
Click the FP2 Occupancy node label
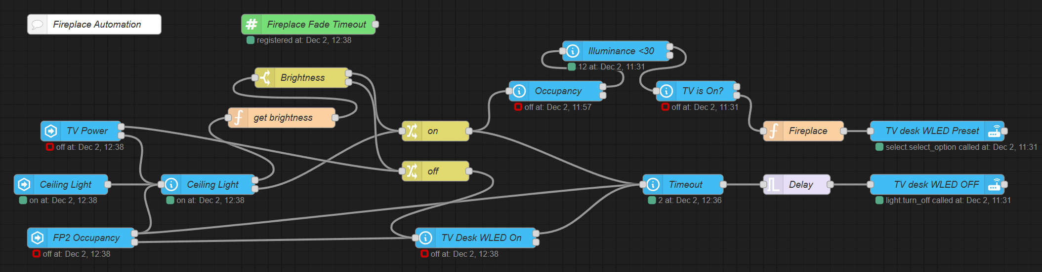86,238
